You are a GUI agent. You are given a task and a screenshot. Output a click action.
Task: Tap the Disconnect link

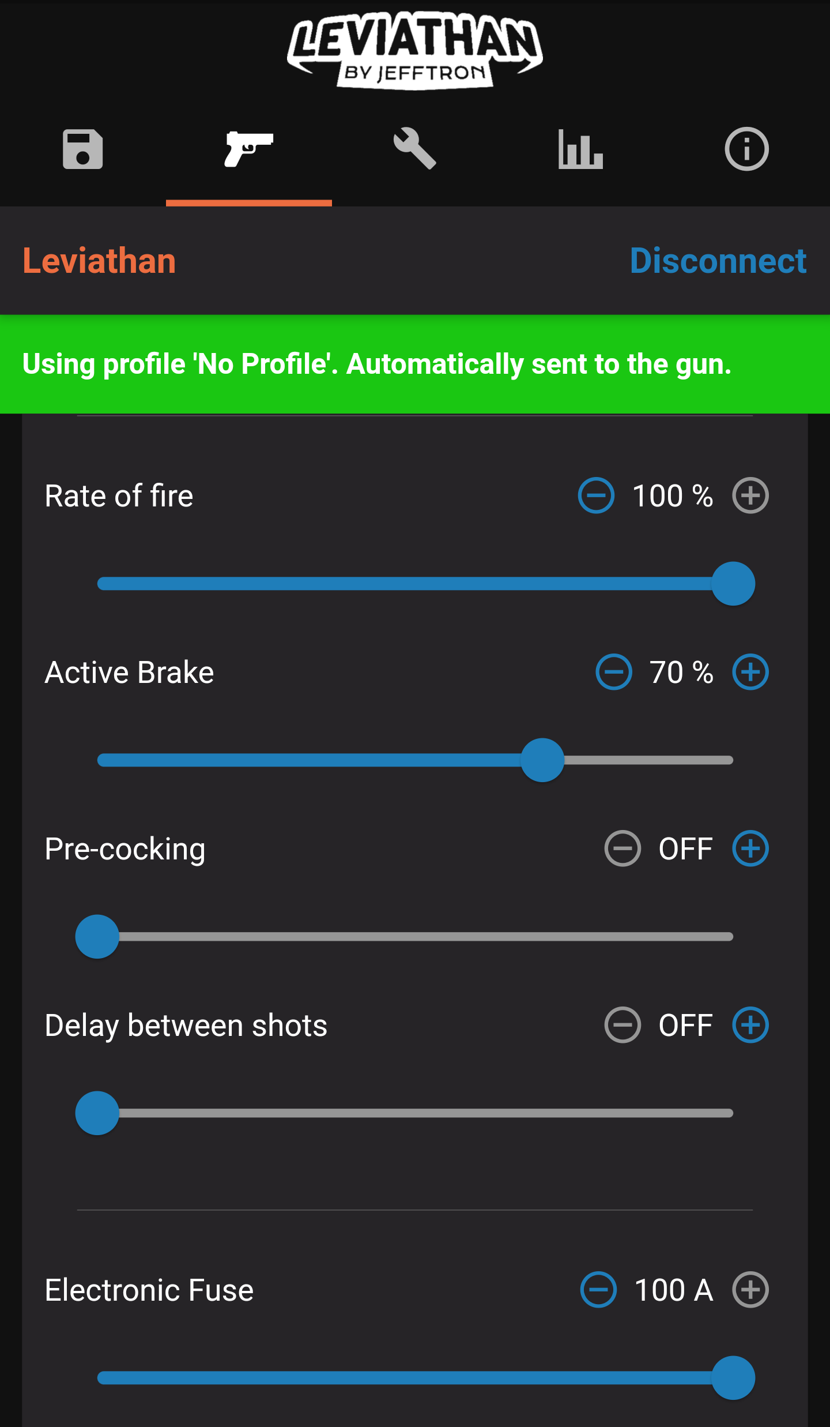tap(718, 261)
